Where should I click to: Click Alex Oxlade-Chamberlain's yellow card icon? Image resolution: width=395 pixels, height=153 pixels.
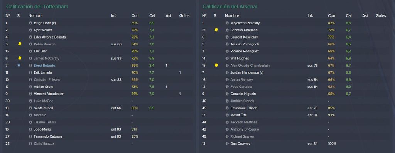pyautogui.click(x=216, y=65)
